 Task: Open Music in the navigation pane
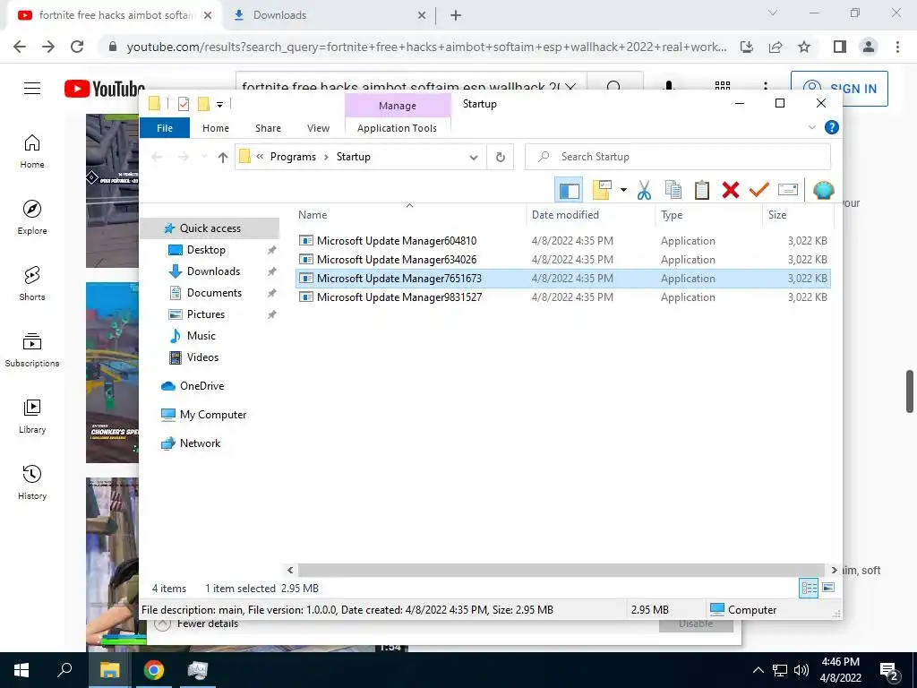[x=201, y=336]
